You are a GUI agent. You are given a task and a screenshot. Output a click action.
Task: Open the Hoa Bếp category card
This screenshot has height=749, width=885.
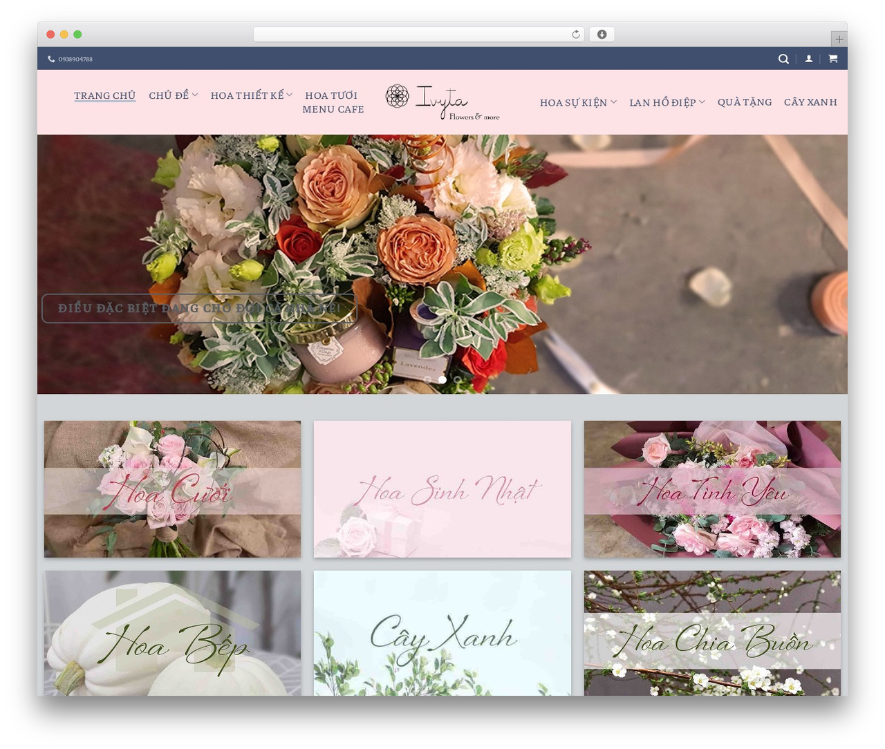pyautogui.click(x=172, y=633)
